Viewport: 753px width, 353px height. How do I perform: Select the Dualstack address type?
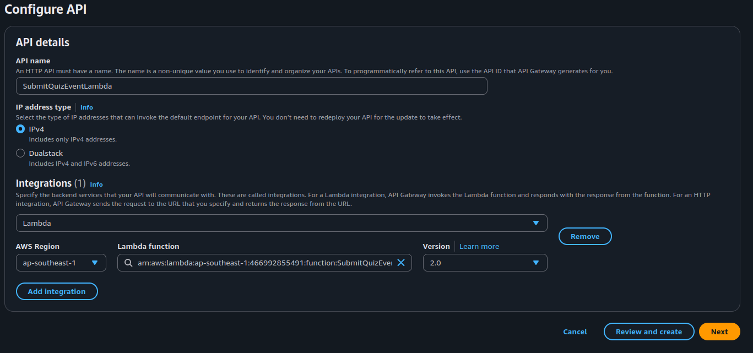20,153
